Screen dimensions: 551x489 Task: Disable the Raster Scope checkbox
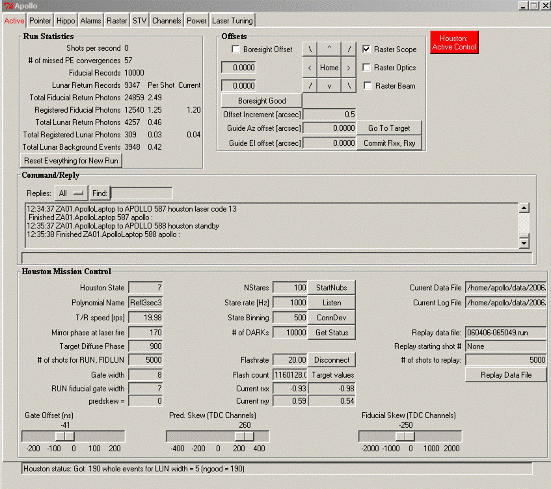[366, 49]
